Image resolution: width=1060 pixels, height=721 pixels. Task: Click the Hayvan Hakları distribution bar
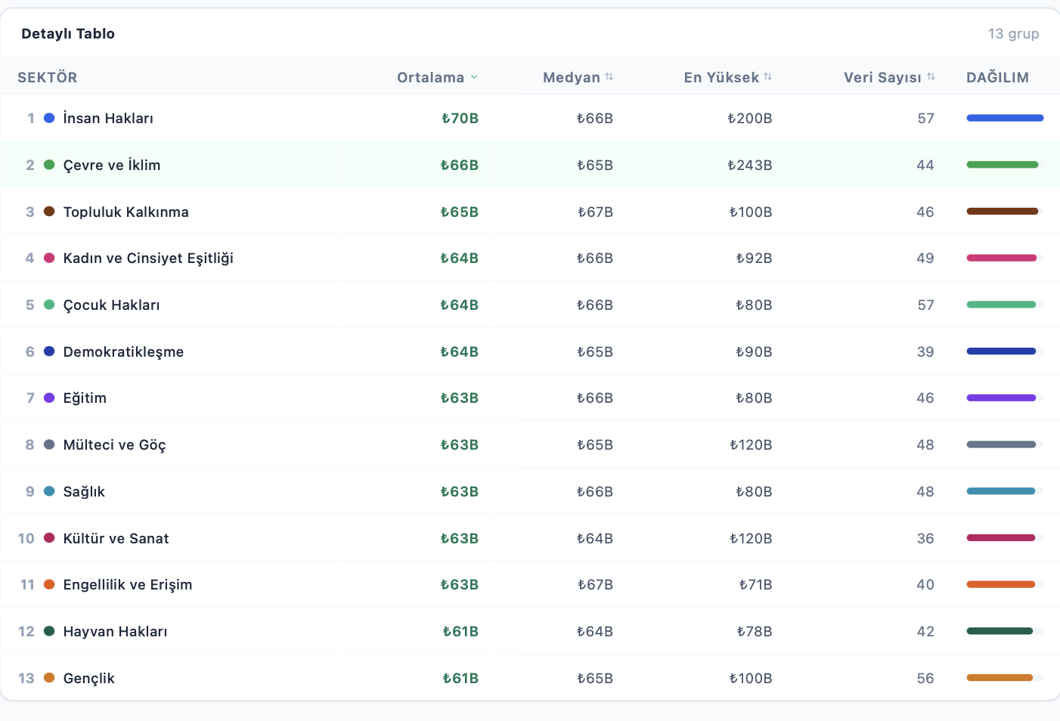[1005, 631]
